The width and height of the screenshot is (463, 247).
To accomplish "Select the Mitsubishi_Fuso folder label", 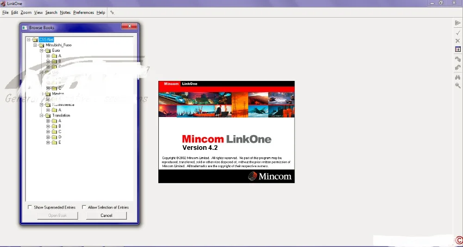I will (58, 45).
